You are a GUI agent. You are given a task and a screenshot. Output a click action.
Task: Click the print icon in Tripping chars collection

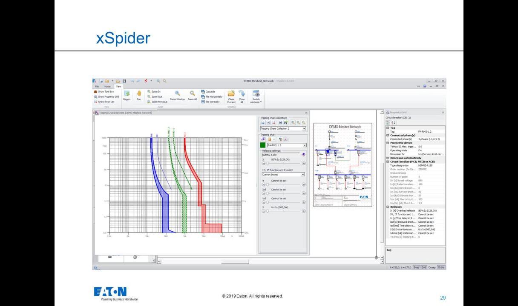click(x=280, y=122)
